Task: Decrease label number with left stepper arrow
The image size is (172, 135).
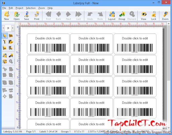Action: (x=3, y=28)
